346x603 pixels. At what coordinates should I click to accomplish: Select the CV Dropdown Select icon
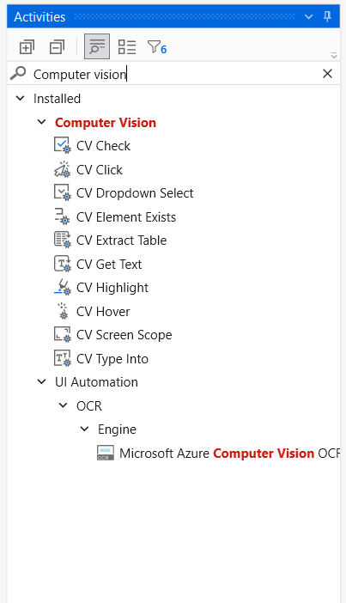tap(63, 192)
